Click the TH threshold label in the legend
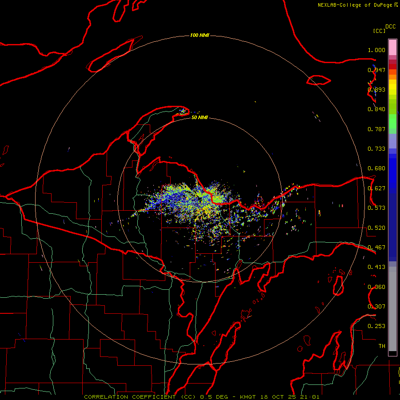The width and height of the screenshot is (400, 400). (382, 346)
